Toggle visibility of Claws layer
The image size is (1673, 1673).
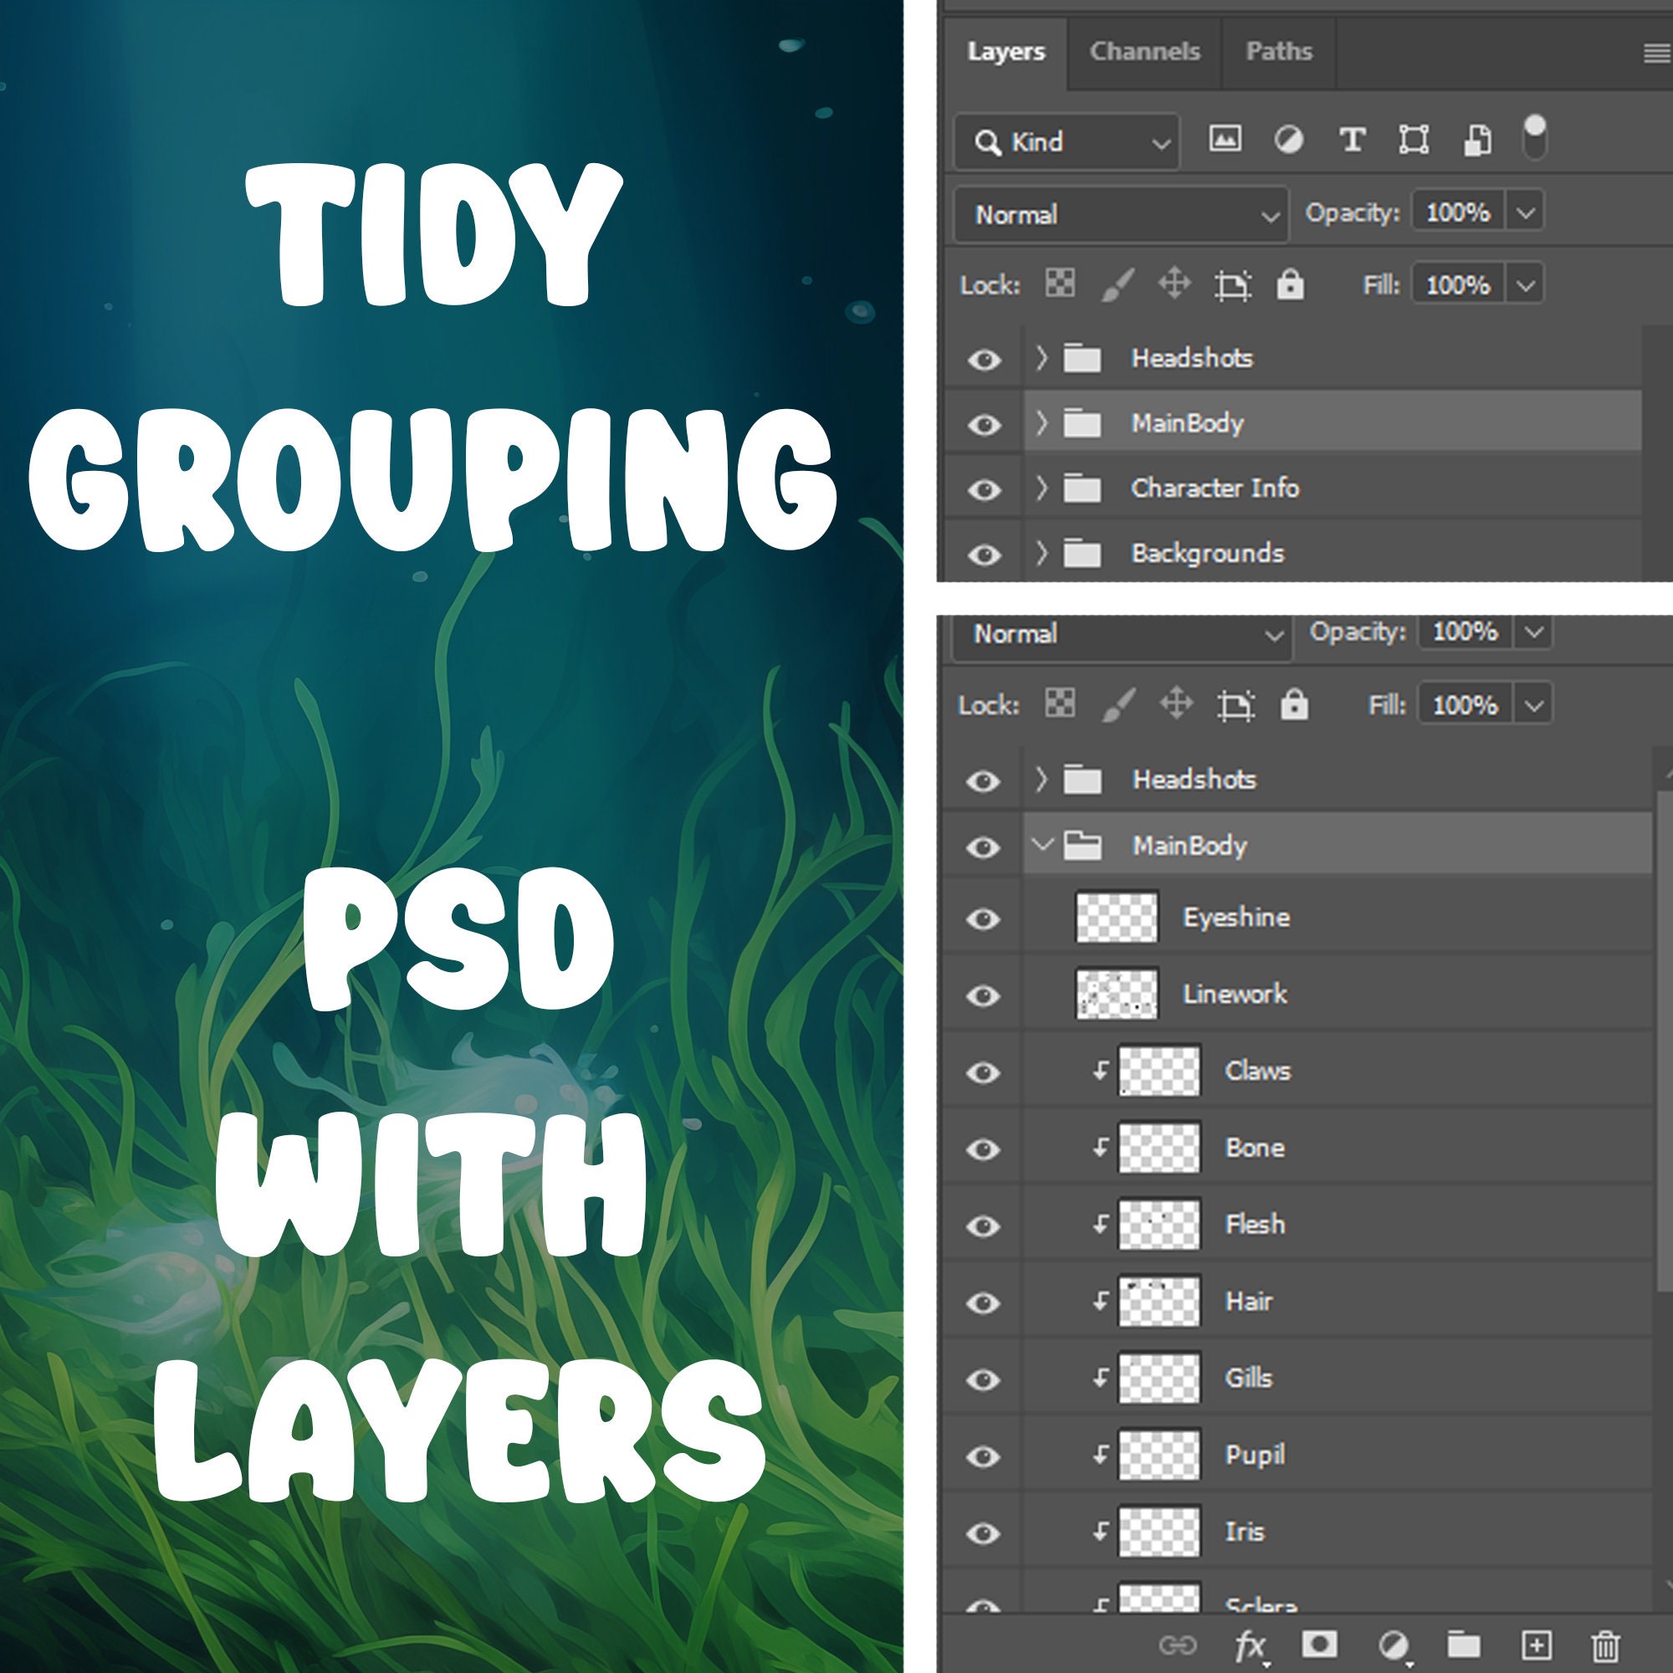983,1073
